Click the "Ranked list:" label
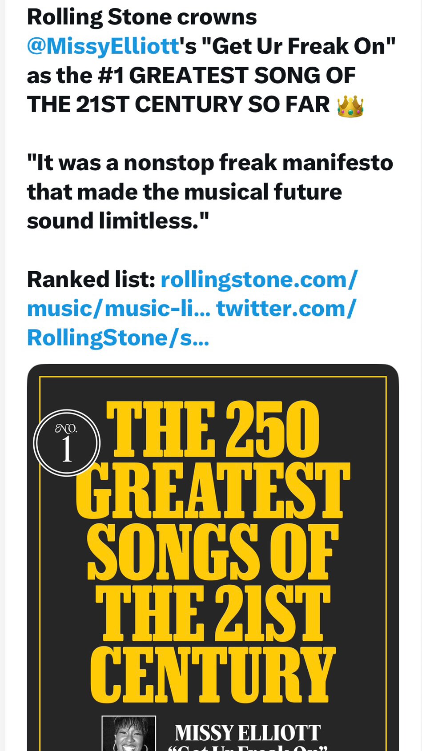 click(91, 280)
